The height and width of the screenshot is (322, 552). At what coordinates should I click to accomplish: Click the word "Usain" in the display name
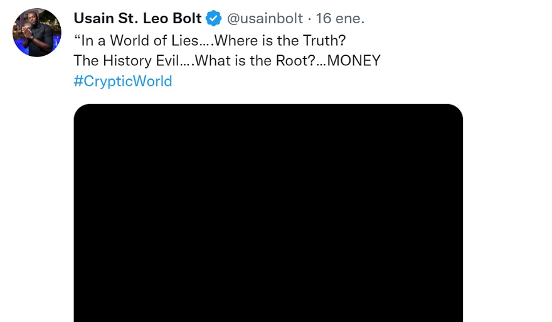tap(95, 18)
